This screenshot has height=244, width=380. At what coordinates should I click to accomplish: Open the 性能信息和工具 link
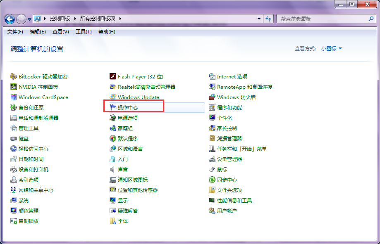(234, 200)
